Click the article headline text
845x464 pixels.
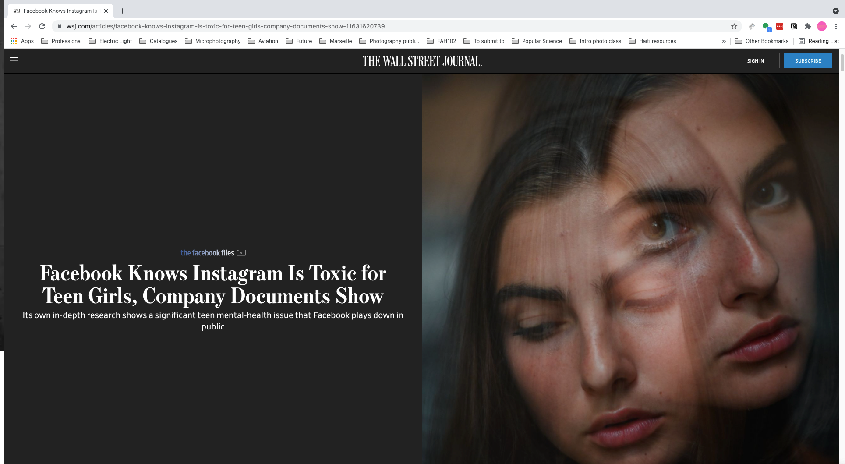tap(213, 284)
